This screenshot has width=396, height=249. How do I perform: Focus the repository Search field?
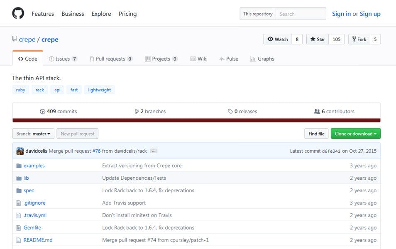point(301,14)
